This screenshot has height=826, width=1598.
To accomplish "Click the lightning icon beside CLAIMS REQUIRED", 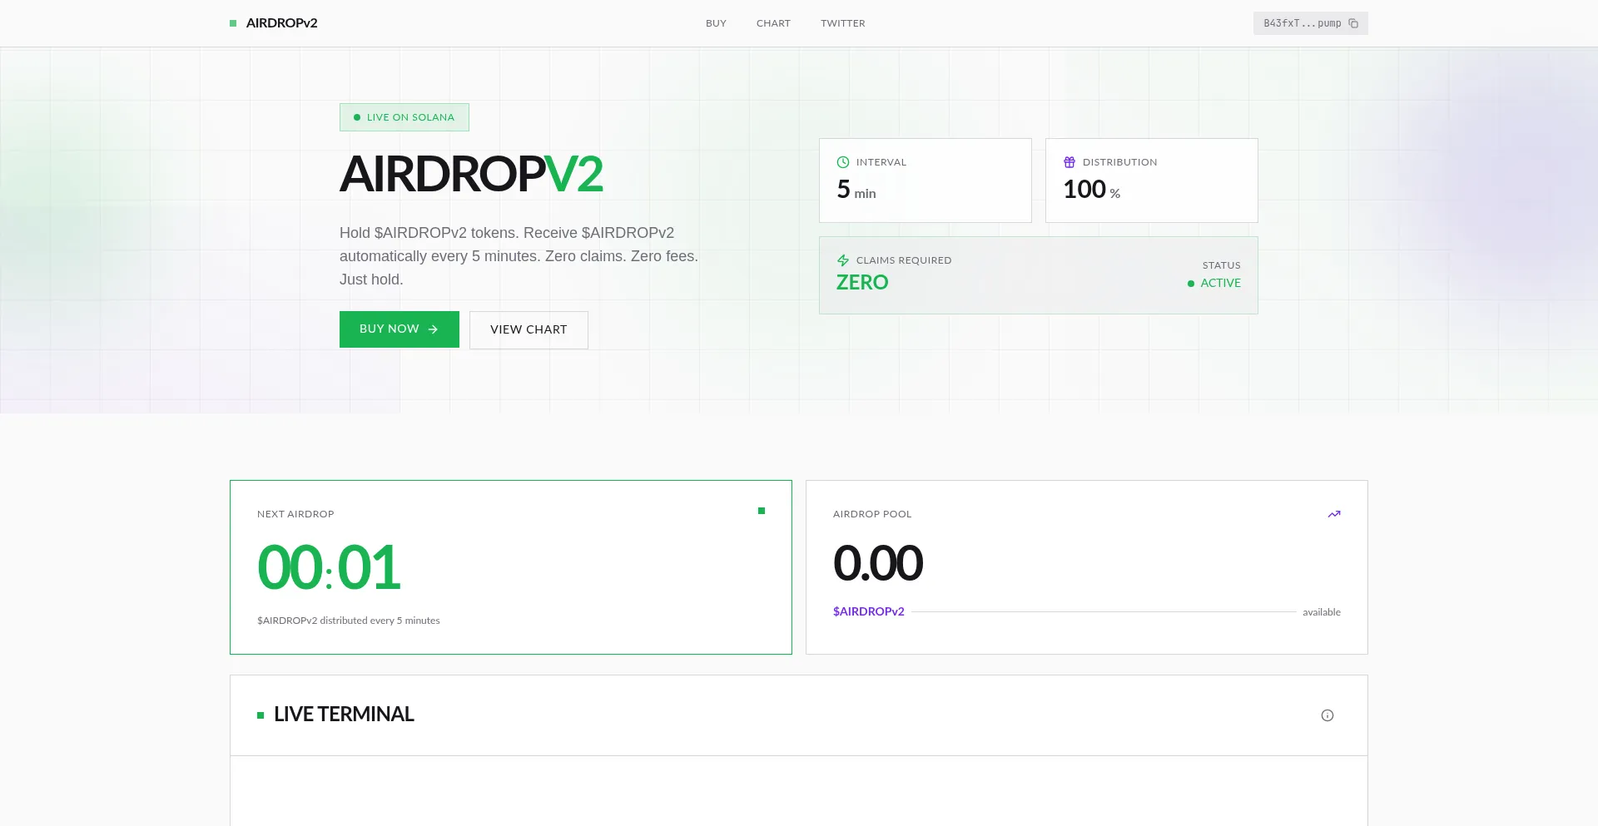I will pos(843,260).
